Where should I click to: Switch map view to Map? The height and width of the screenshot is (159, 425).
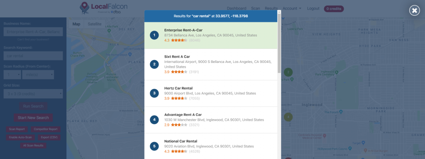click(76, 24)
